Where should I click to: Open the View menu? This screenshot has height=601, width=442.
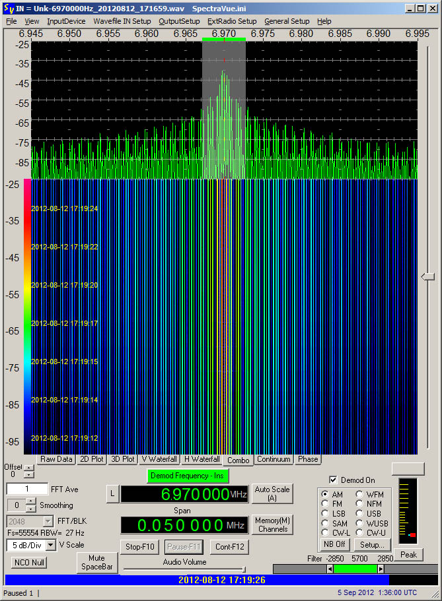click(x=32, y=21)
